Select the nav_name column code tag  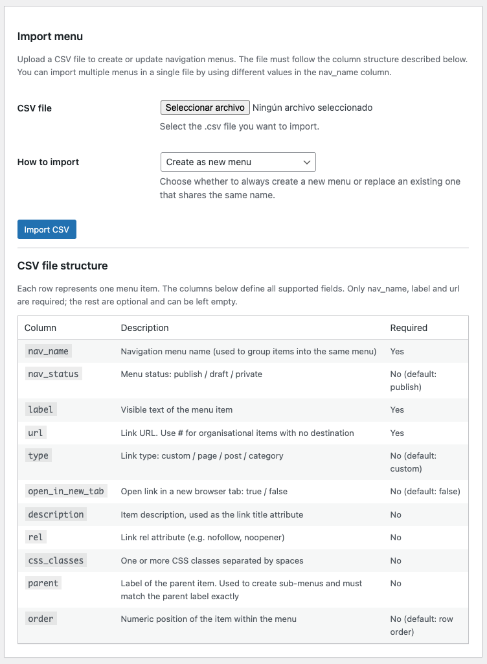49,351
